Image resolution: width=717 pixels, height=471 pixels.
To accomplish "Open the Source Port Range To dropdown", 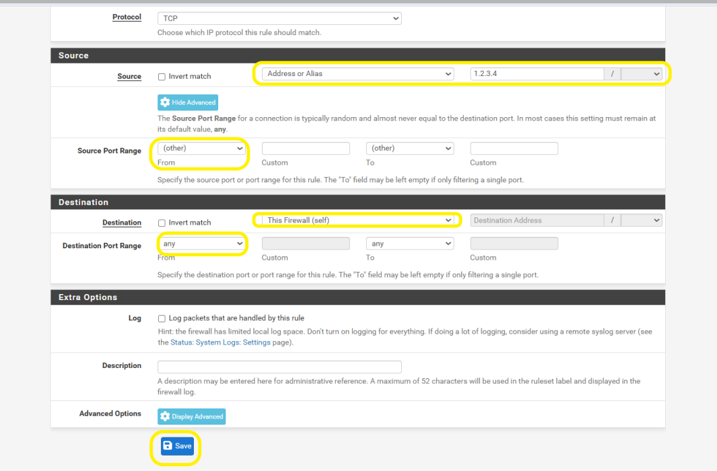I will coord(410,148).
